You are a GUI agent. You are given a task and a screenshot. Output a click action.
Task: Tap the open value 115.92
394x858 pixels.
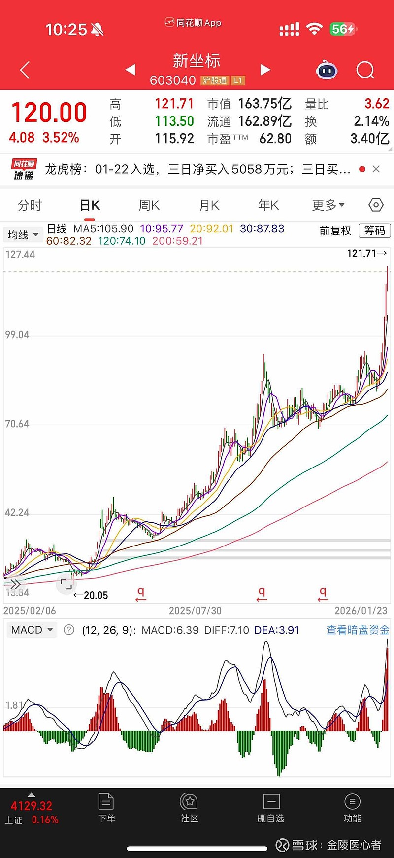click(174, 139)
